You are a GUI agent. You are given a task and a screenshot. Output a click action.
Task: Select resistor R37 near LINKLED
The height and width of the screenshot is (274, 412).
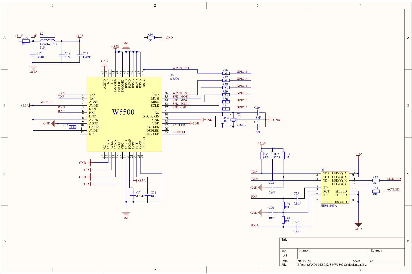[x=376, y=180]
